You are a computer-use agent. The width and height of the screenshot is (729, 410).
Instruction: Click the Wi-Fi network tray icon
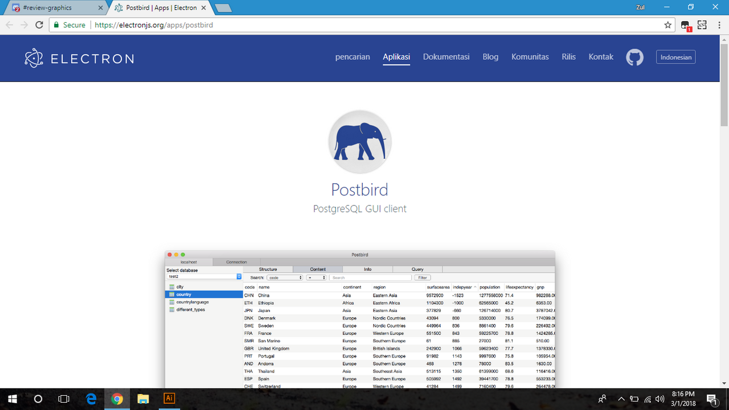pyautogui.click(x=648, y=399)
